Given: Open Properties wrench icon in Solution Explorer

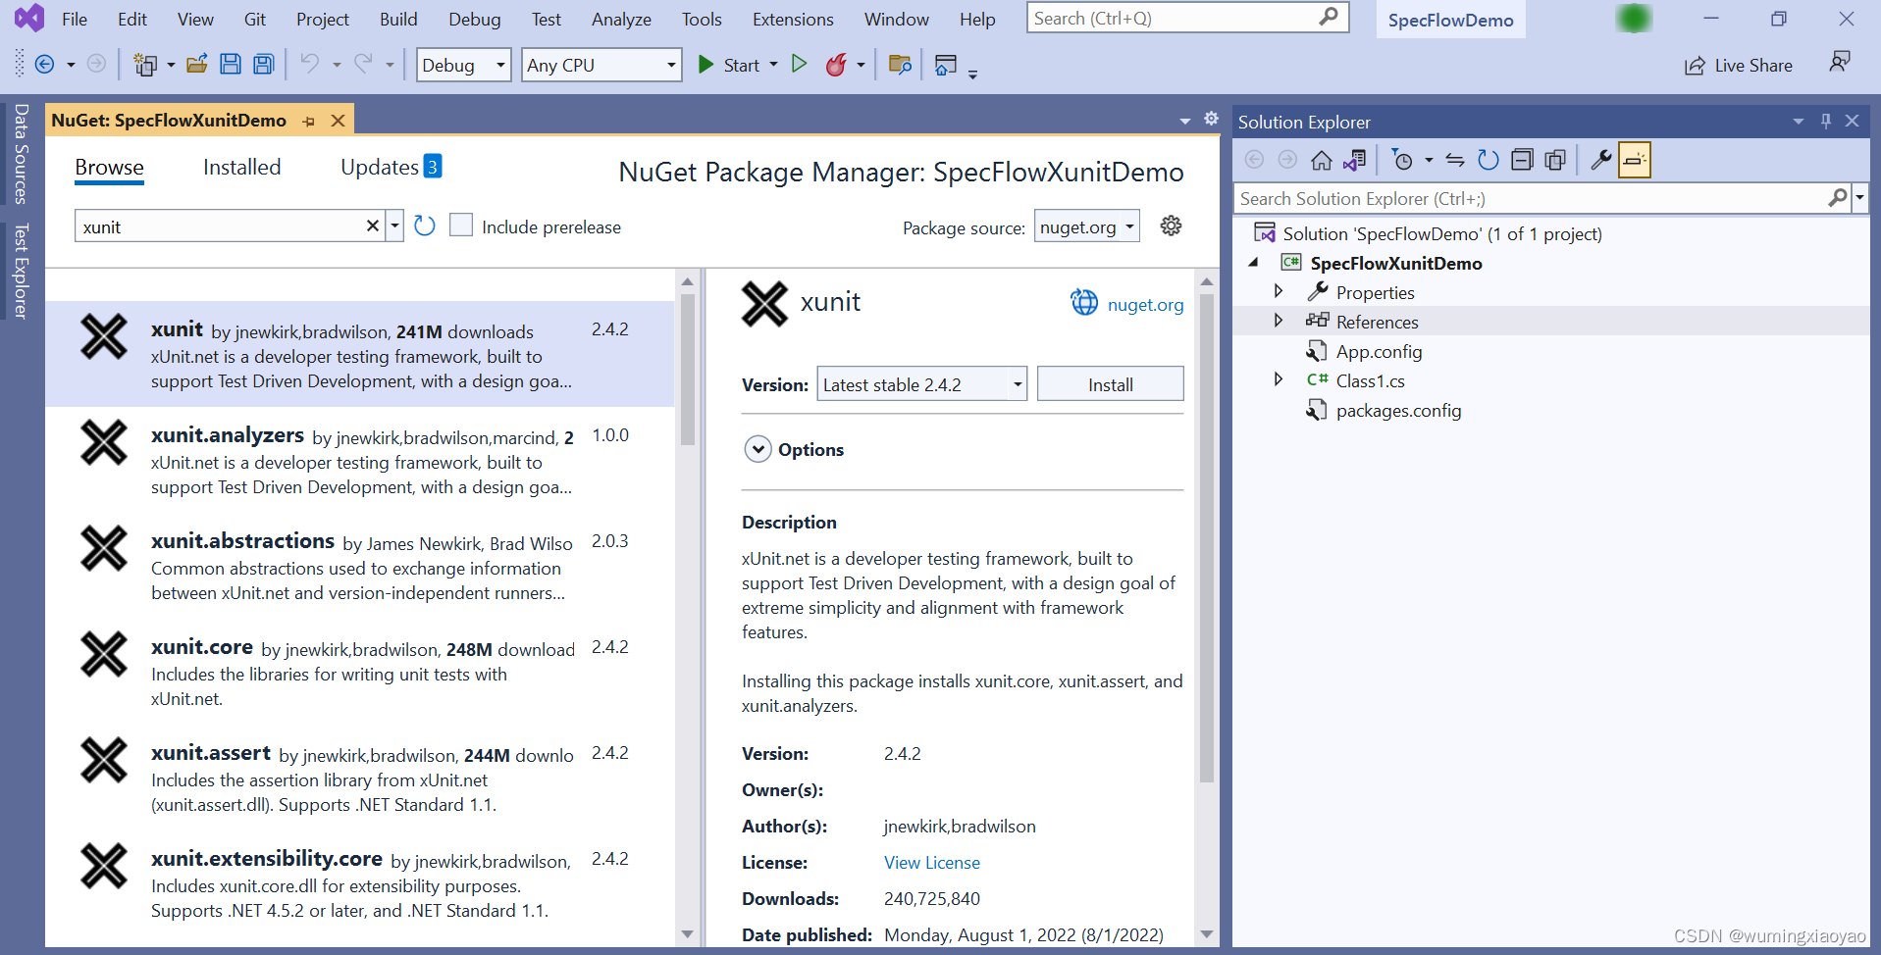Looking at the screenshot, I should (1601, 160).
